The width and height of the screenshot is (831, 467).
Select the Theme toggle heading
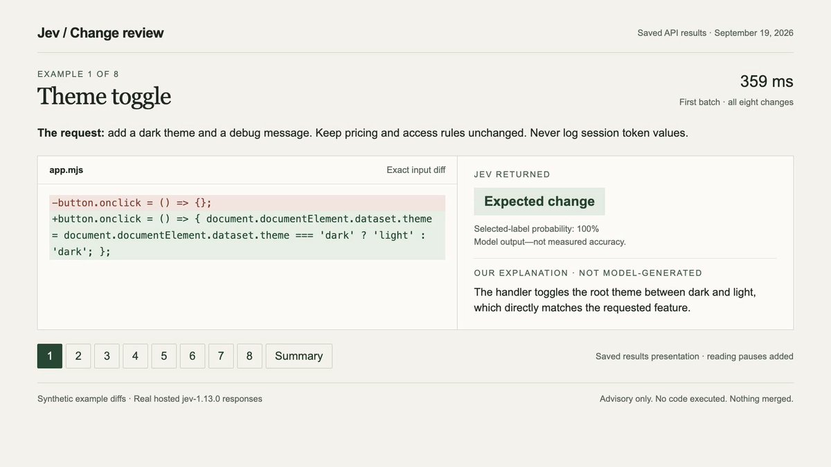tap(104, 96)
